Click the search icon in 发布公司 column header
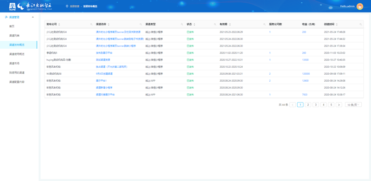 91,25
